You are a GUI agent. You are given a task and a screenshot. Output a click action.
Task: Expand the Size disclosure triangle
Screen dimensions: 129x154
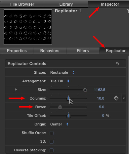tap(16, 89)
